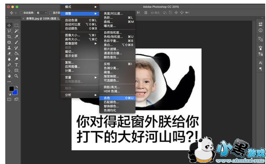The height and width of the screenshot is (164, 266).
Task: Choose 应用图像... in the Image menu
Action: point(80,67)
